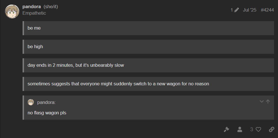
Task: Copy the post link via chain icon
Action: click(x=272, y=129)
